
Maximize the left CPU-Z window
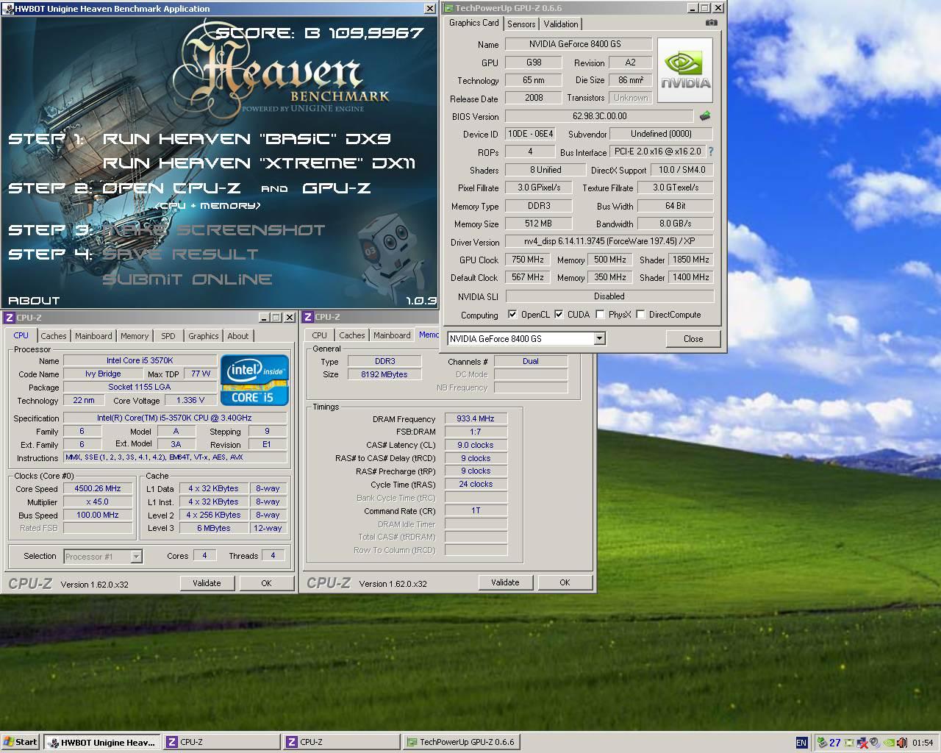(276, 318)
